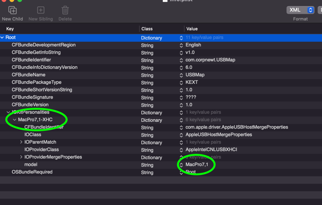322x205 pixels.
Task: Click the model value MacPro7,1
Action: 197,165
